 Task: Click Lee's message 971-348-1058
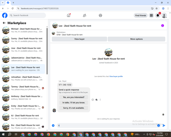(x=65, y=85)
